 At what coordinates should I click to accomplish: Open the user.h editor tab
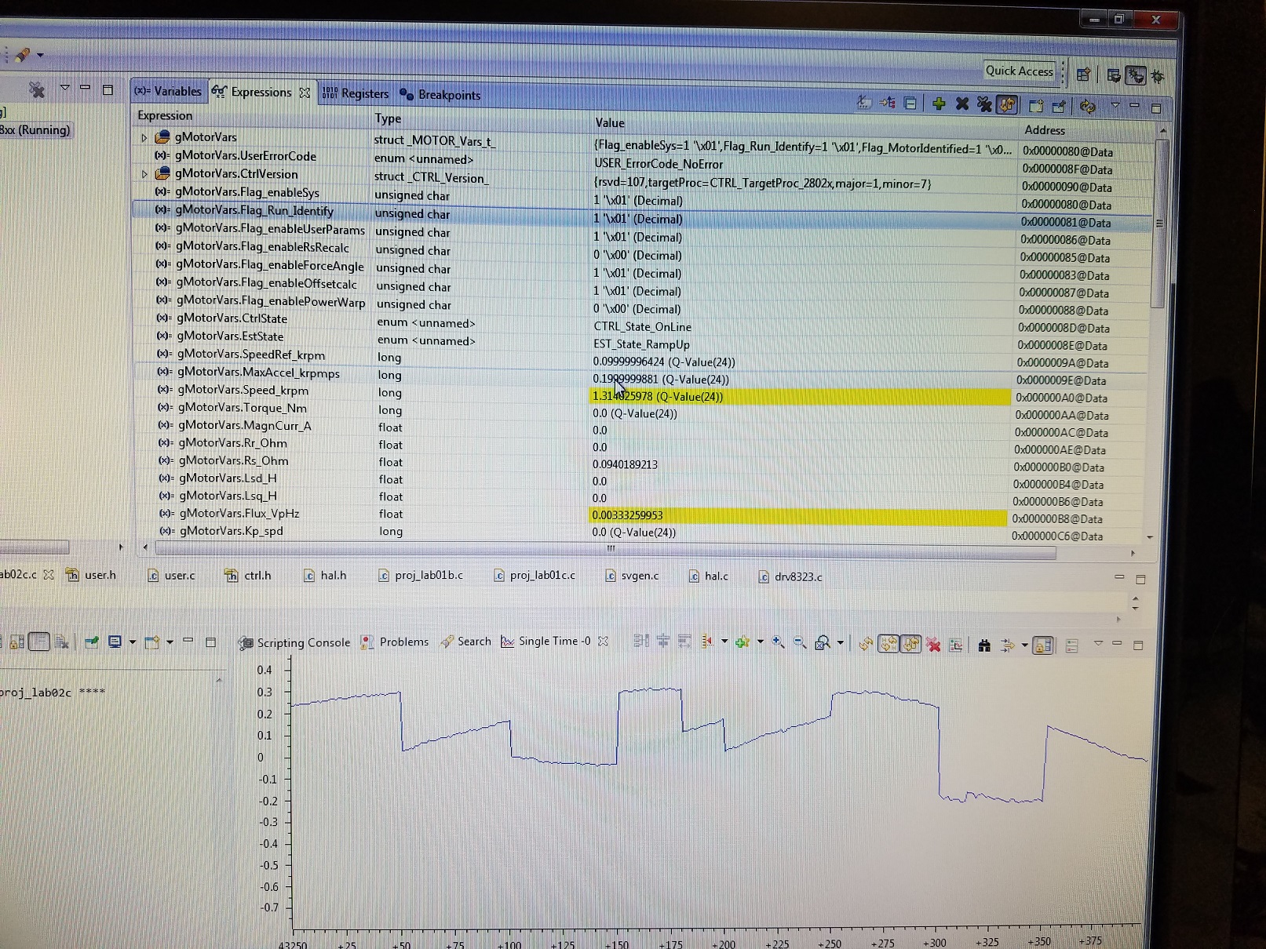coord(92,575)
